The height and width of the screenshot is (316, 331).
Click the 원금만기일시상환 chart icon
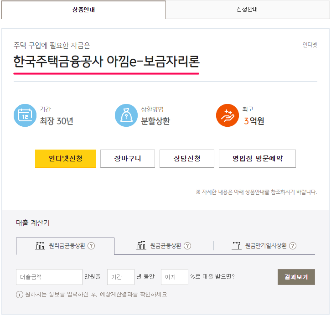coord(237,246)
